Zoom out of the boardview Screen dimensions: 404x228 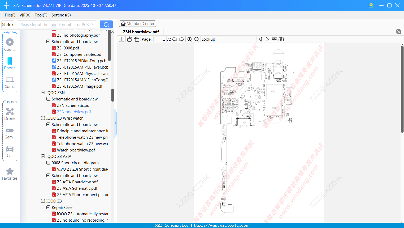[197, 39]
